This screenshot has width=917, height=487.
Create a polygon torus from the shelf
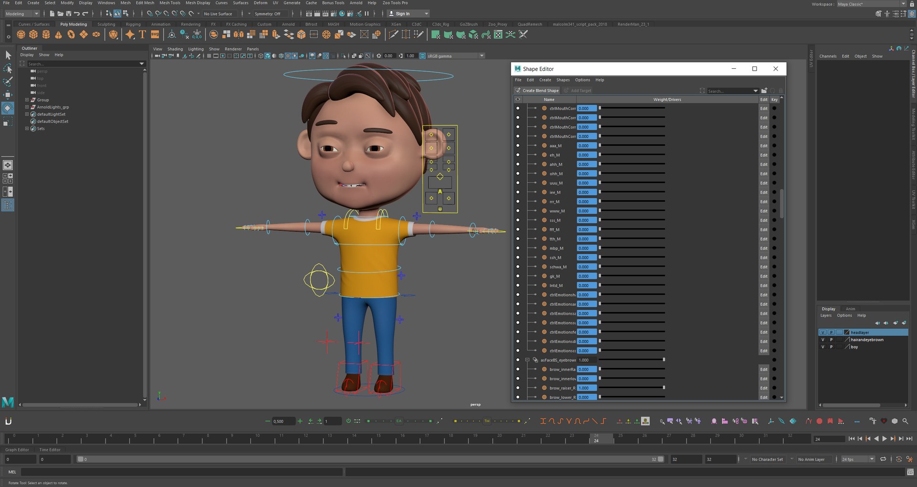click(71, 34)
